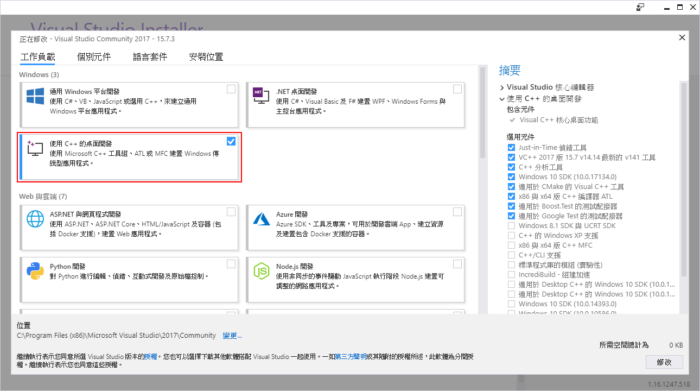
Task: Click the Python development icon
Action: [x=35, y=270]
